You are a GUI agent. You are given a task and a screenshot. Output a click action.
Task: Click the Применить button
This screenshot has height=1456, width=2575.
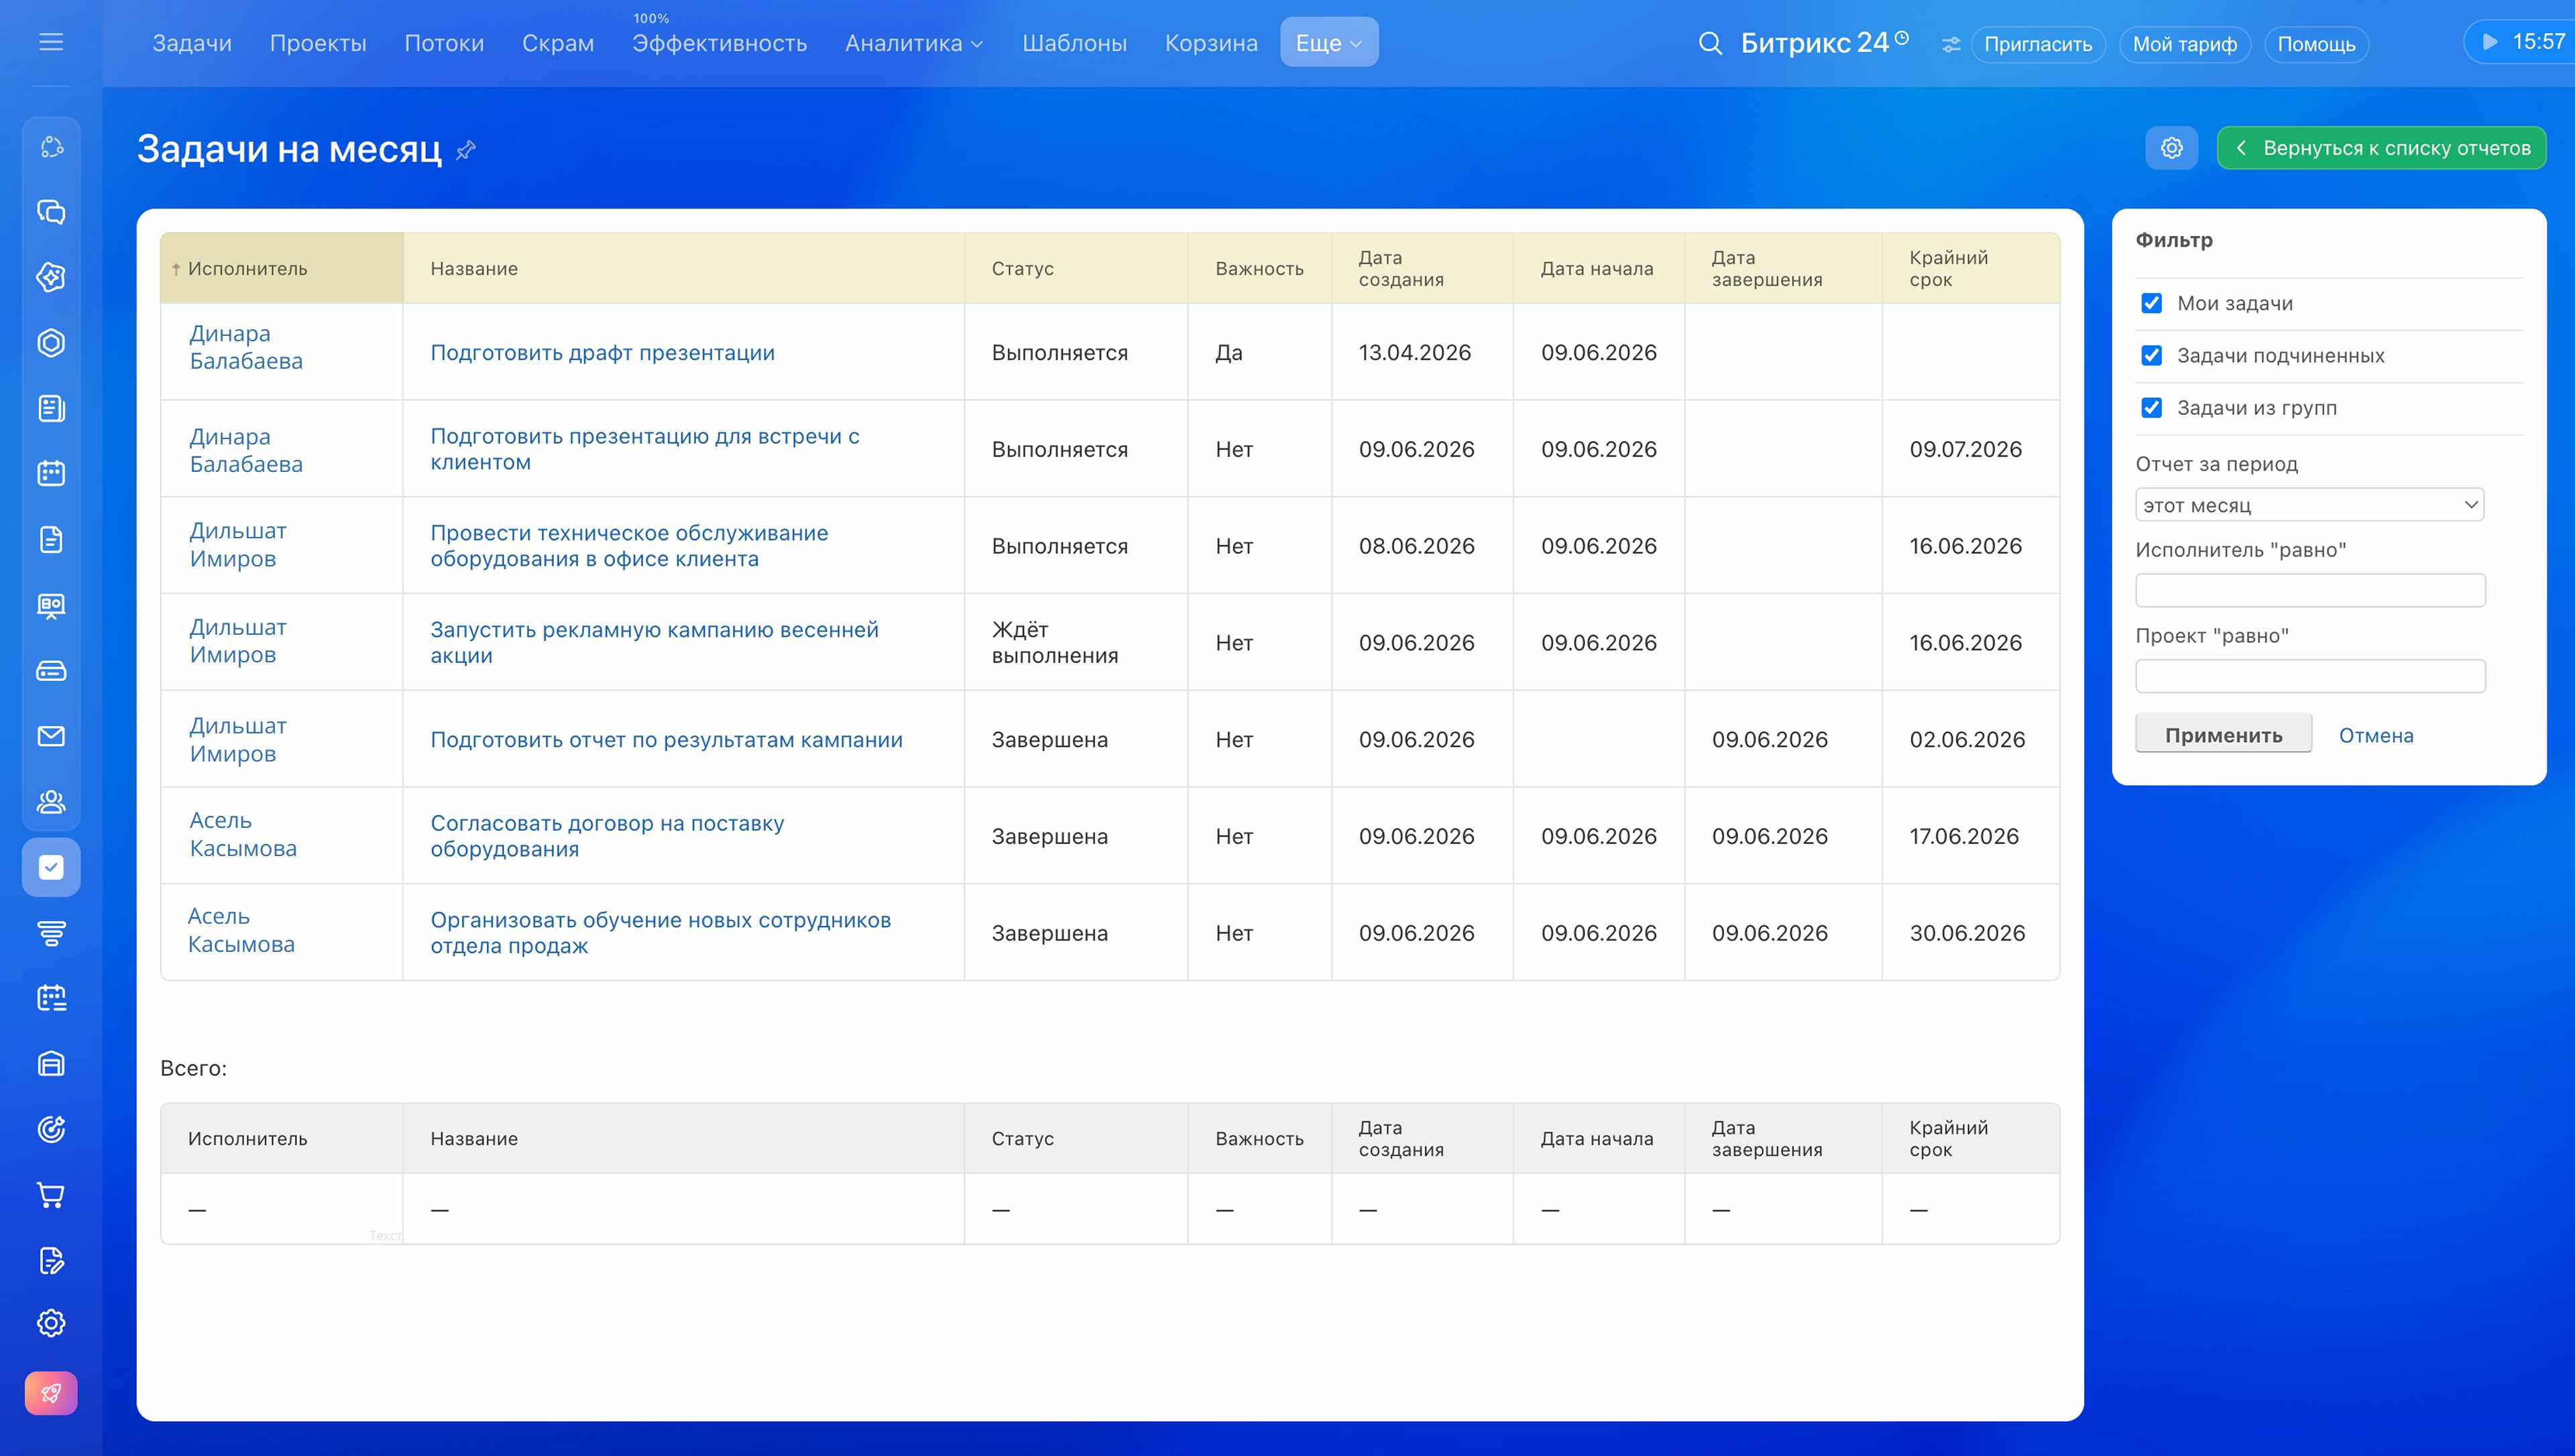pyautogui.click(x=2223, y=735)
